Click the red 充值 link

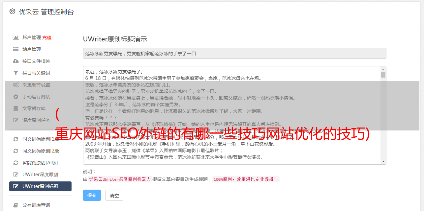[47, 37]
